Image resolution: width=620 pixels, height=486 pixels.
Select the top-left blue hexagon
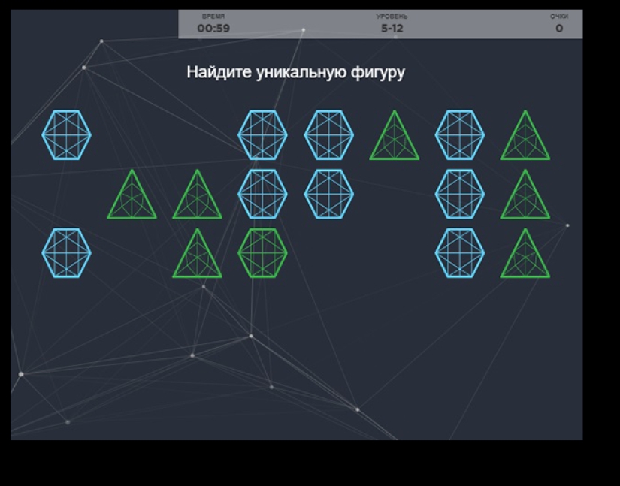(66, 135)
